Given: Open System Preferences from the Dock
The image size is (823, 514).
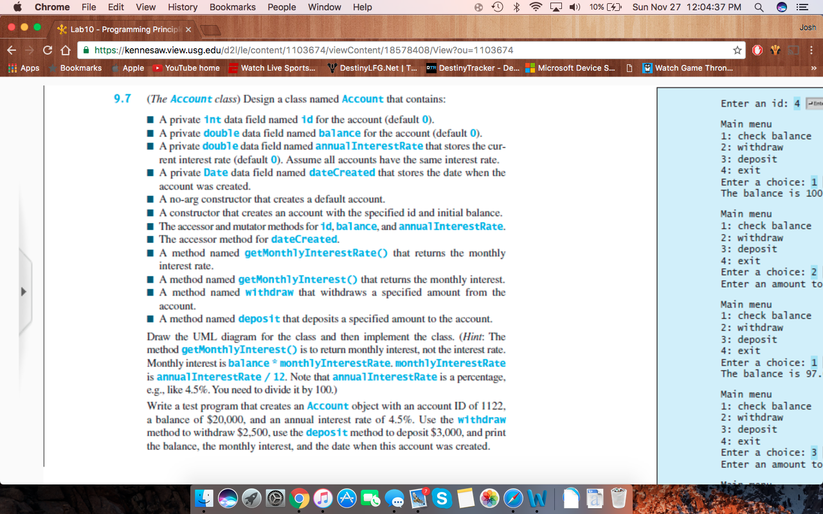Looking at the screenshot, I should [275, 498].
